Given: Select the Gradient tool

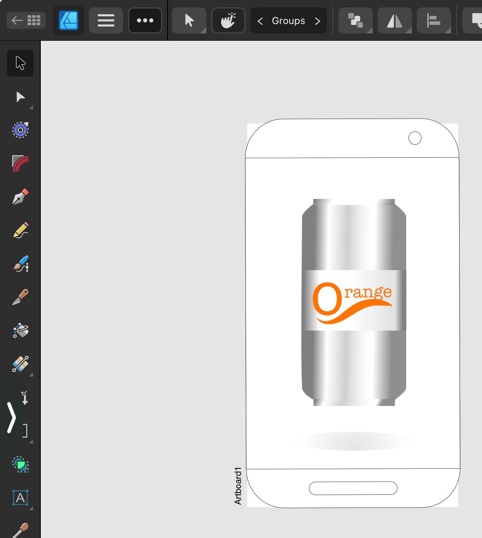Looking at the screenshot, I should (x=20, y=364).
